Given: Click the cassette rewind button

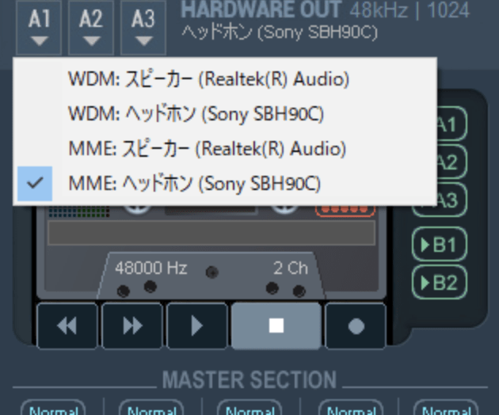Looking at the screenshot, I should tap(67, 326).
